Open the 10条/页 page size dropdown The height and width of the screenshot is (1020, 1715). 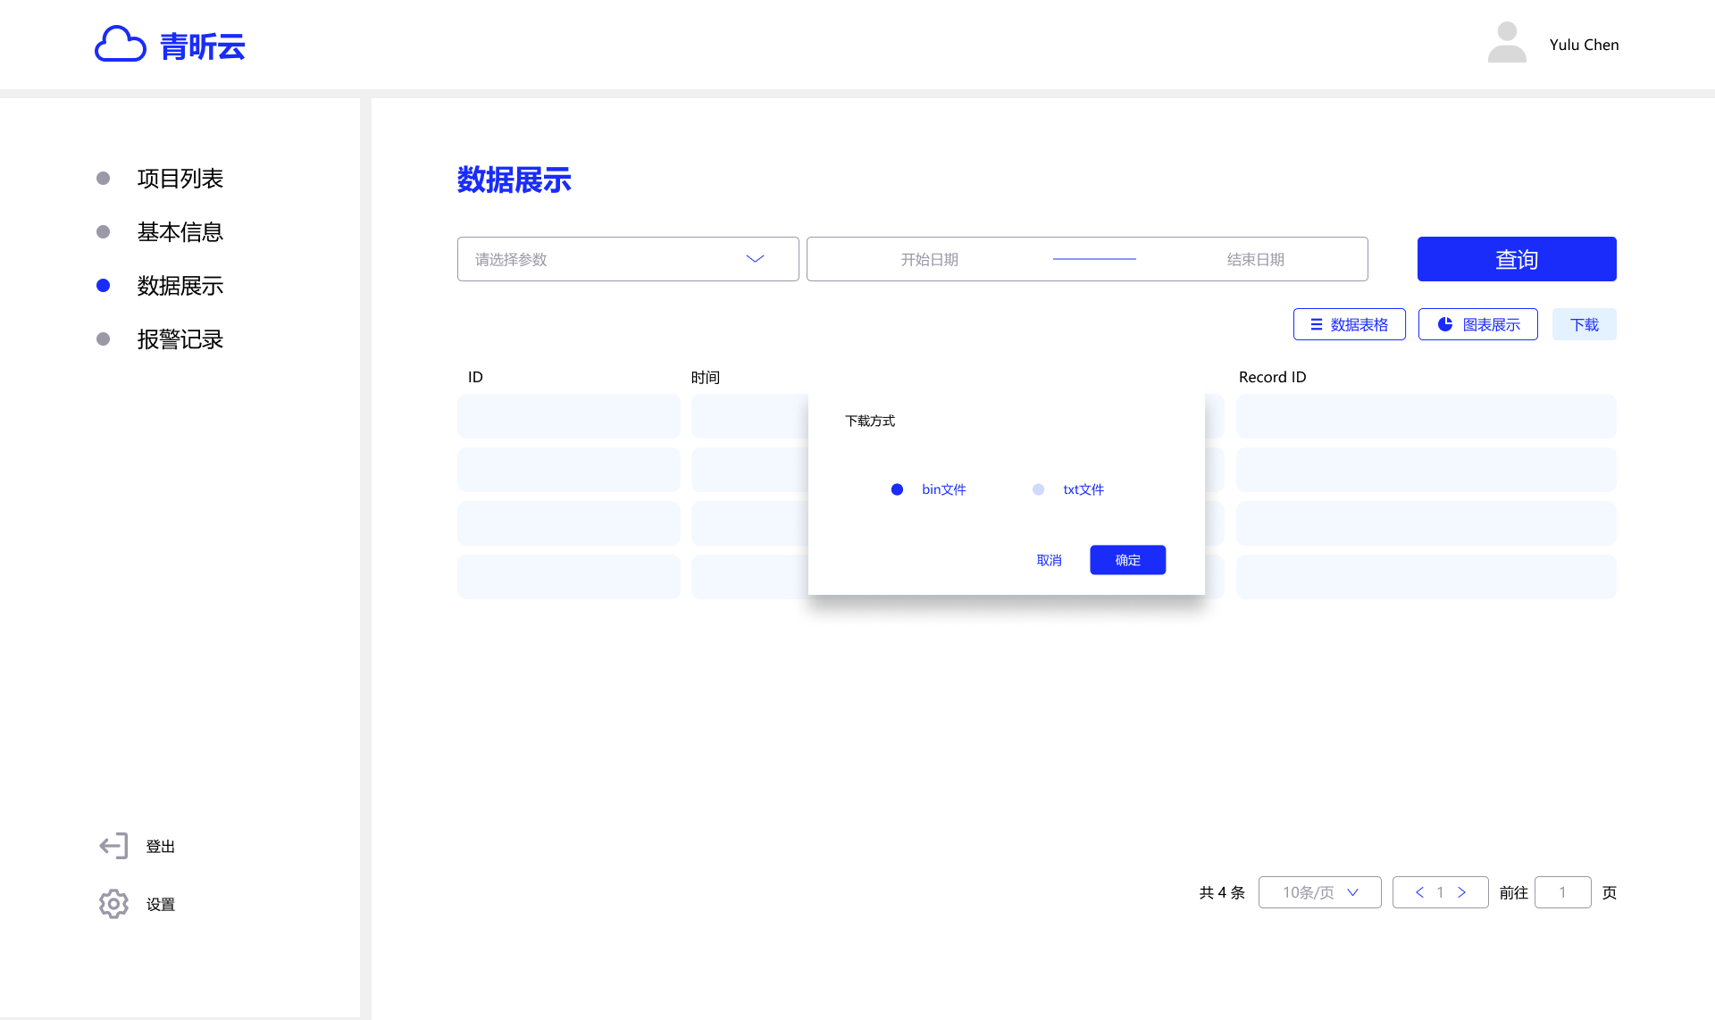1319,892
